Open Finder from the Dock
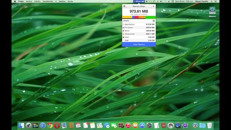Viewport: 231px width, 130px height. [x=21, y=125]
